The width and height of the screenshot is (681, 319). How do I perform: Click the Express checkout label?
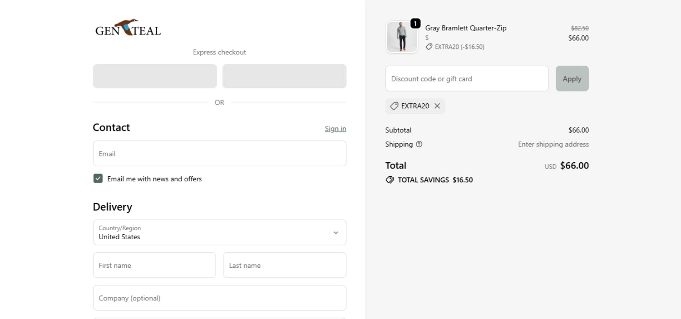click(x=219, y=52)
